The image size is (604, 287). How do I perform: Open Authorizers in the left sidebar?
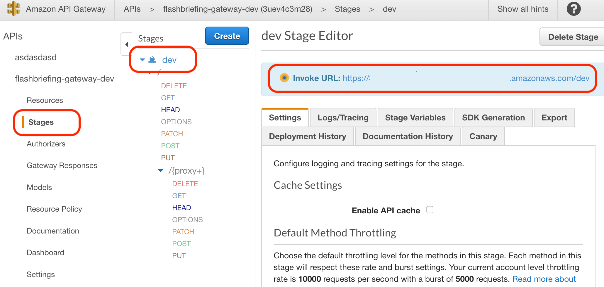coord(46,144)
